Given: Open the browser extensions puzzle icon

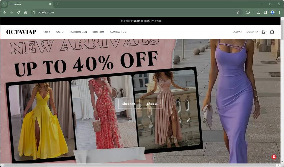Looking at the screenshot, I should [x=248, y=12].
